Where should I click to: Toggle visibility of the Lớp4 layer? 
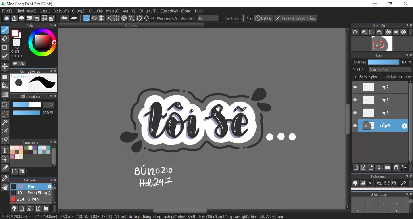click(x=355, y=126)
